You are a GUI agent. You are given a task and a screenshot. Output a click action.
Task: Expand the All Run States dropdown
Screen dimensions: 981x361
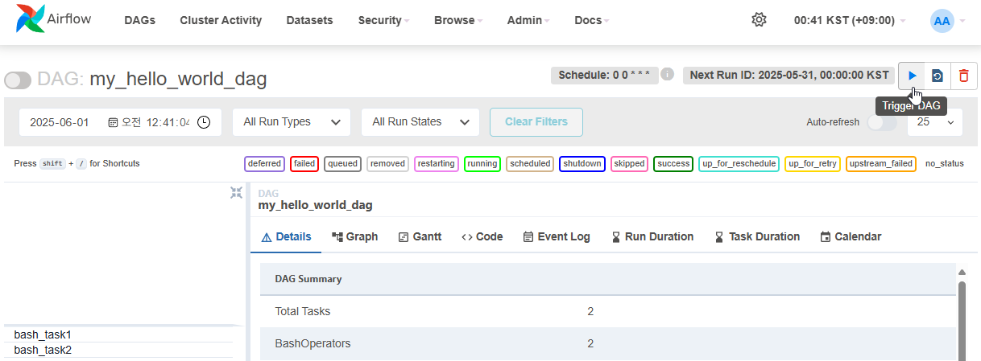(420, 122)
